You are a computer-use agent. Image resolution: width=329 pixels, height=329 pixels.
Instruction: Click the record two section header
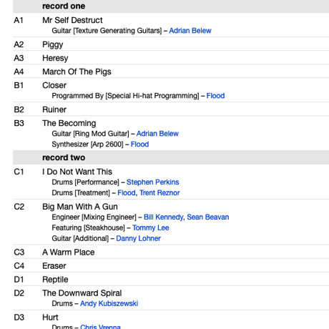coord(171,157)
